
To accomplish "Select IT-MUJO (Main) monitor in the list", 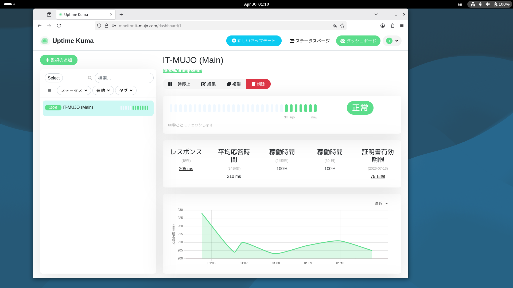I will click(x=98, y=108).
